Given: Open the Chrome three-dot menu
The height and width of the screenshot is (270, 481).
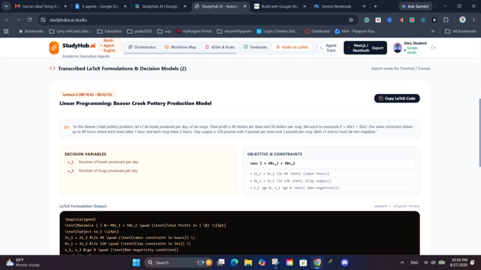Looking at the screenshot, I should 474,20.
